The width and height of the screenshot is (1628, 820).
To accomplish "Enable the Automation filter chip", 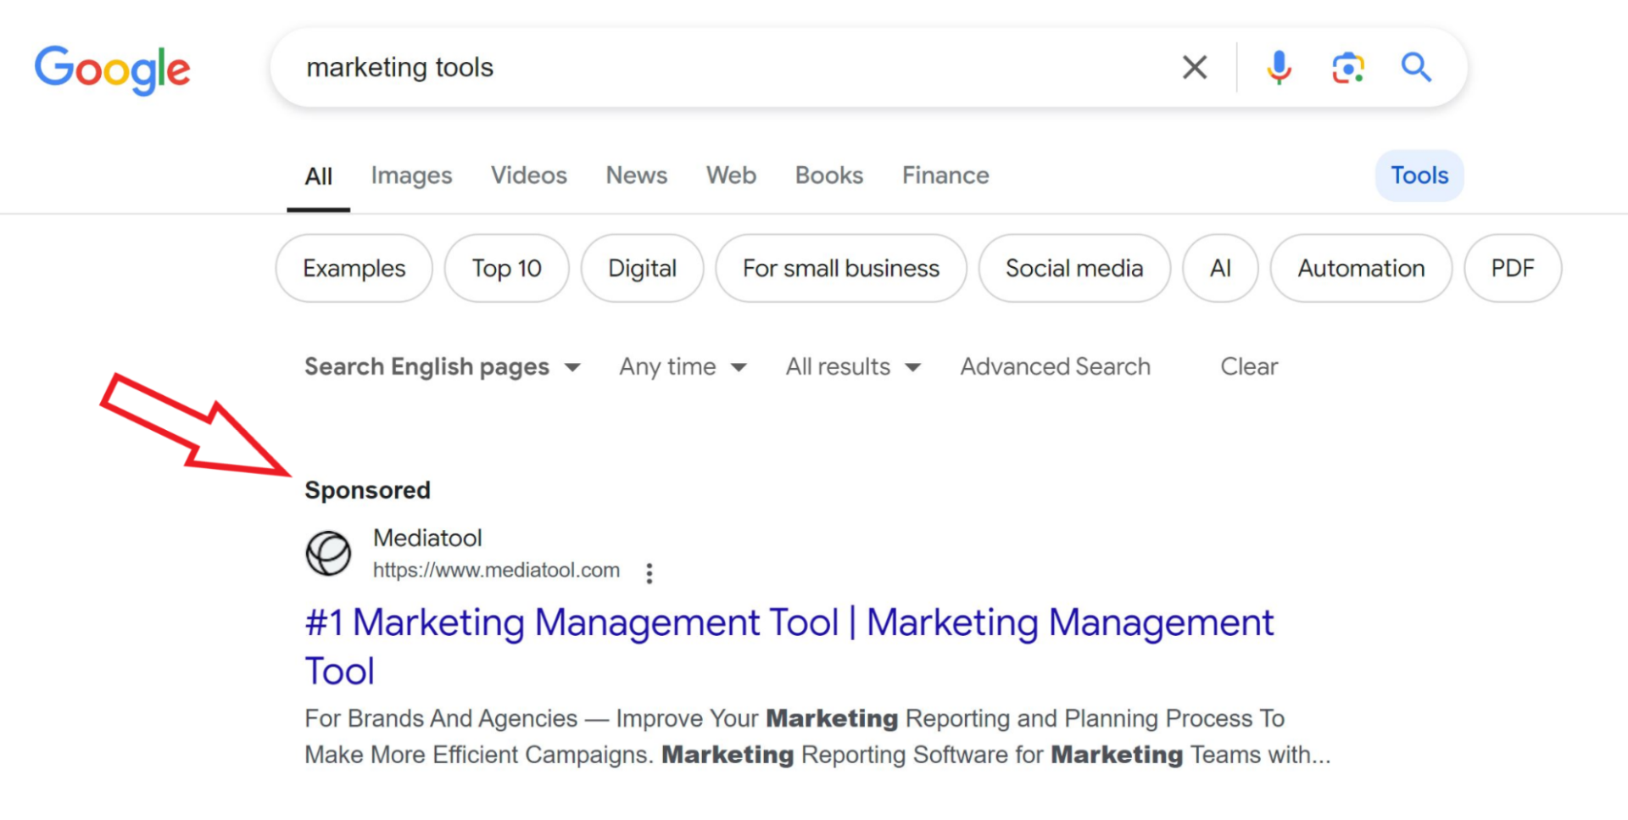I will [x=1360, y=268].
